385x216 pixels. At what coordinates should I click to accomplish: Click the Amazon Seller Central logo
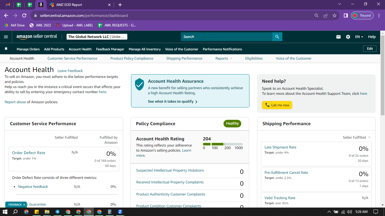point(37,37)
